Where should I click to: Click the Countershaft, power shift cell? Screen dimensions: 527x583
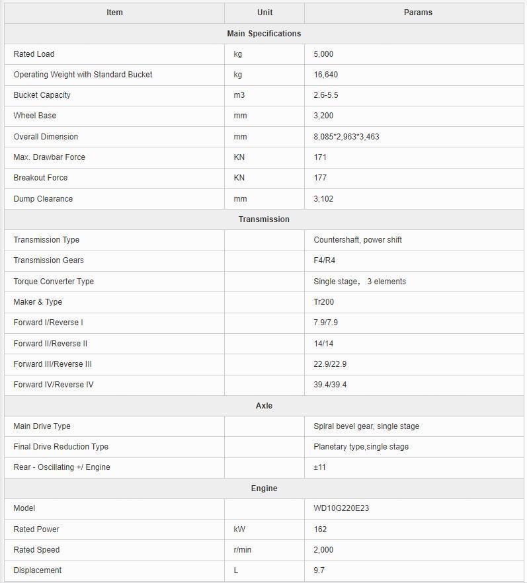[x=414, y=240]
